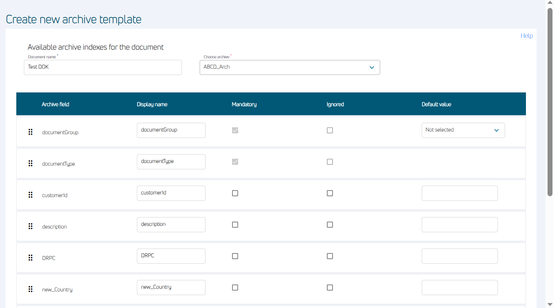This screenshot has width=554, height=308.
Task: Check the Ignored box for documentGroup
Action: (330, 130)
